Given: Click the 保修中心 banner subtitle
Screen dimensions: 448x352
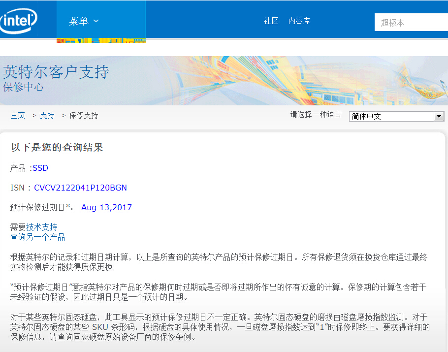Looking at the screenshot, I should pyautogui.click(x=24, y=87).
